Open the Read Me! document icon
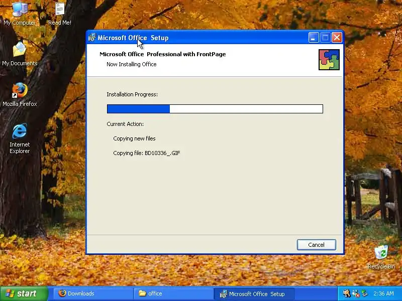This screenshot has width=402, height=301. [60, 14]
